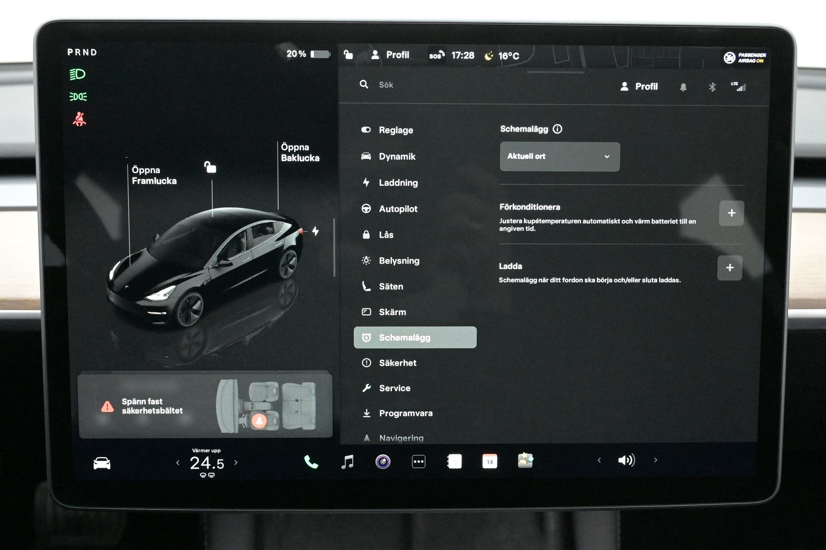This screenshot has height=550, width=826.
Task: Tap the speaker volume control
Action: tap(626, 460)
